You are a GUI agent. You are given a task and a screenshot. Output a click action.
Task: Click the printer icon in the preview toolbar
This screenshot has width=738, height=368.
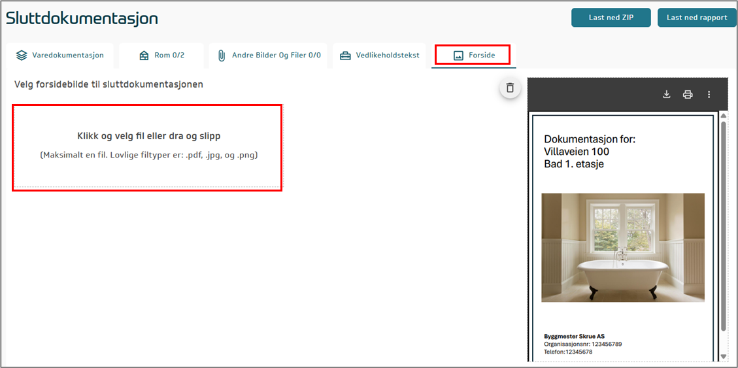click(687, 94)
